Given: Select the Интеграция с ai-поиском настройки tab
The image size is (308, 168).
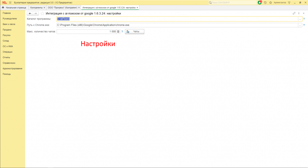Looking at the screenshot, I should coord(109,7).
